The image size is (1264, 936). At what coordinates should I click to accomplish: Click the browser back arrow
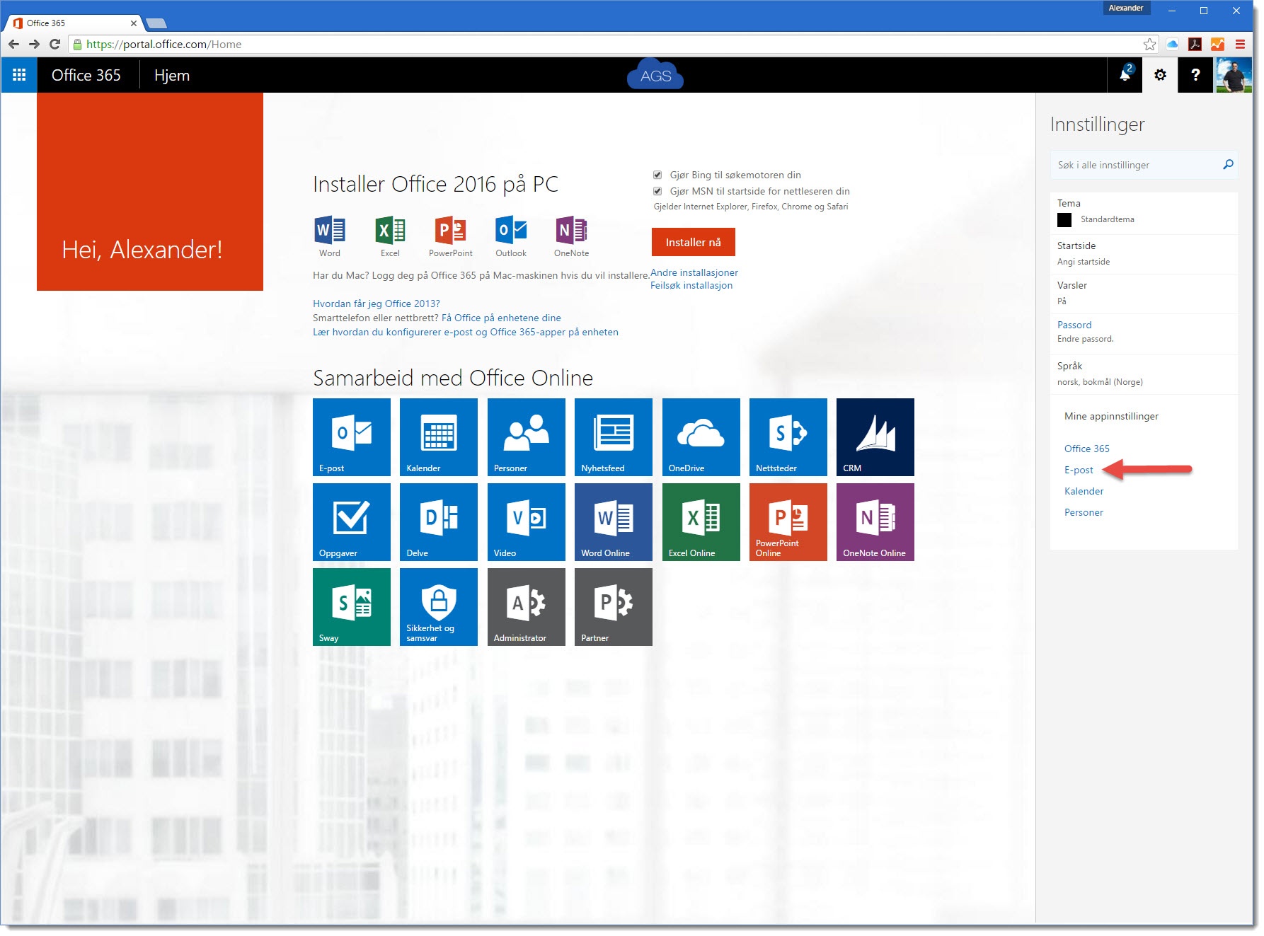tap(13, 44)
